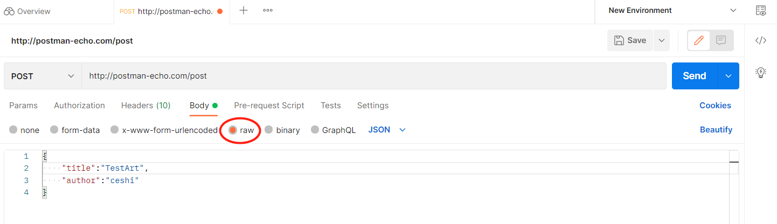Expand the Save options arrow

click(661, 40)
